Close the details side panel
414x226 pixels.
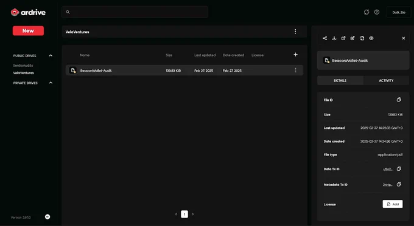tap(404, 38)
